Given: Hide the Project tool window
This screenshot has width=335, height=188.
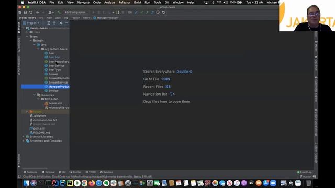Looking at the screenshot, I should pyautogui.click(x=66, y=23).
